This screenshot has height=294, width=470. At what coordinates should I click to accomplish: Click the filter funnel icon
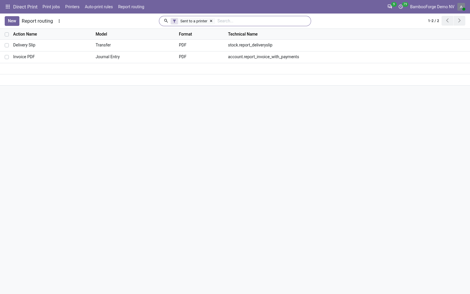174,21
